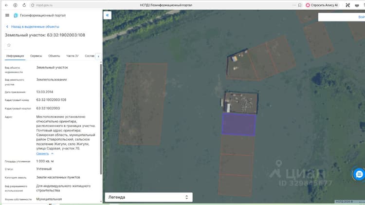Open browser extensions icon near Alice button
The height and width of the screenshot is (205, 365).
point(348,5)
